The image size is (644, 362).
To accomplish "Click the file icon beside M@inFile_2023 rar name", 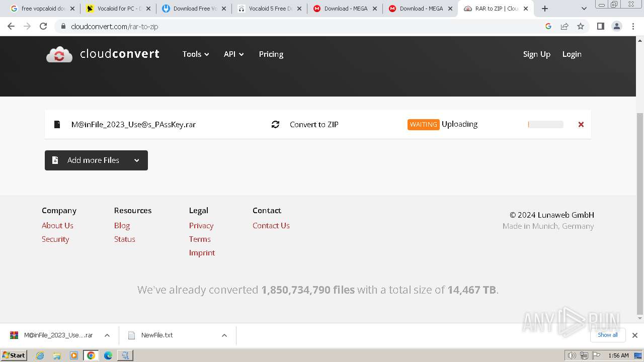I will click(x=57, y=124).
